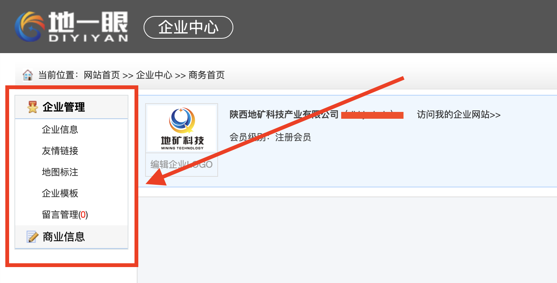Go to 网站首页 in breadcrumb
This screenshot has height=283, width=557.
click(102, 75)
